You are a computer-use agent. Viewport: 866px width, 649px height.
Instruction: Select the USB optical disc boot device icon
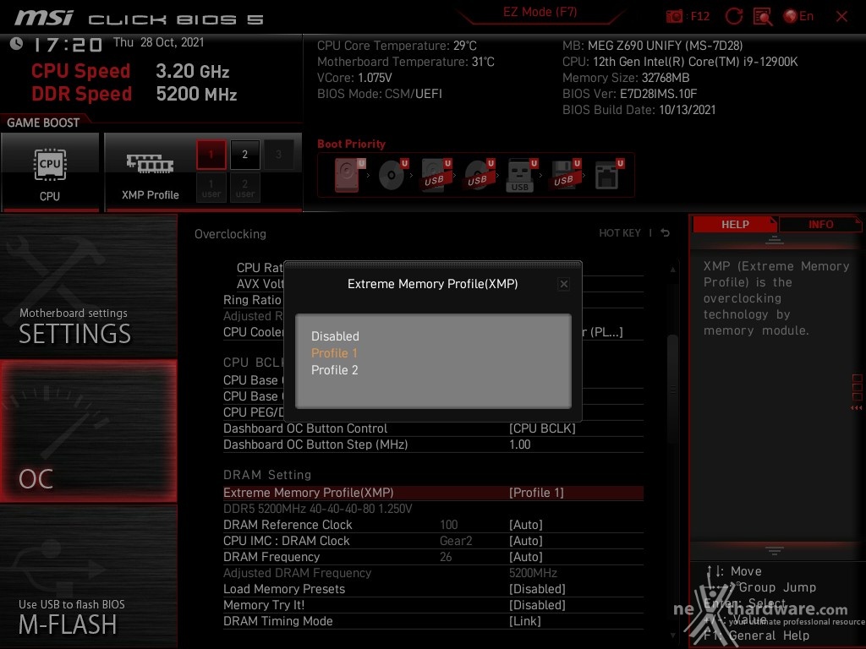[x=479, y=175]
